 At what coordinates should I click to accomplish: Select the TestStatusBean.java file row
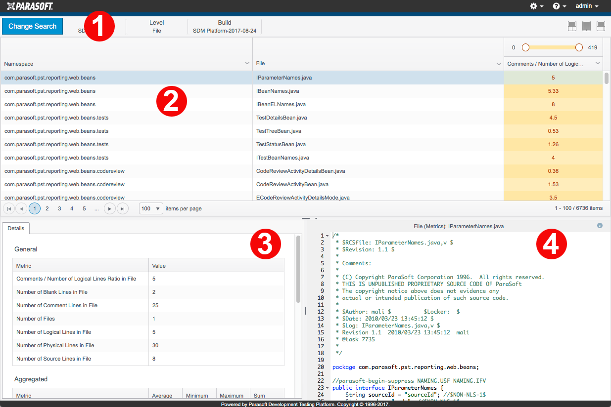point(281,144)
